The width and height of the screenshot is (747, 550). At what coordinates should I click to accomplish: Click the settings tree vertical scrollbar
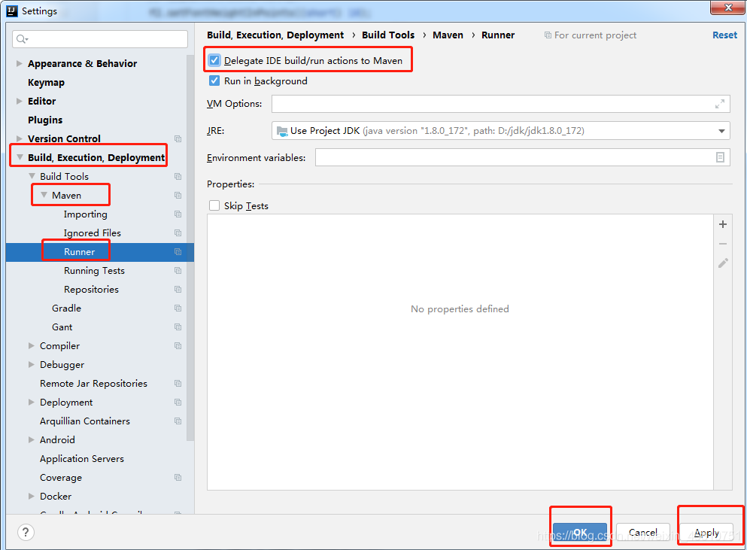point(190,248)
